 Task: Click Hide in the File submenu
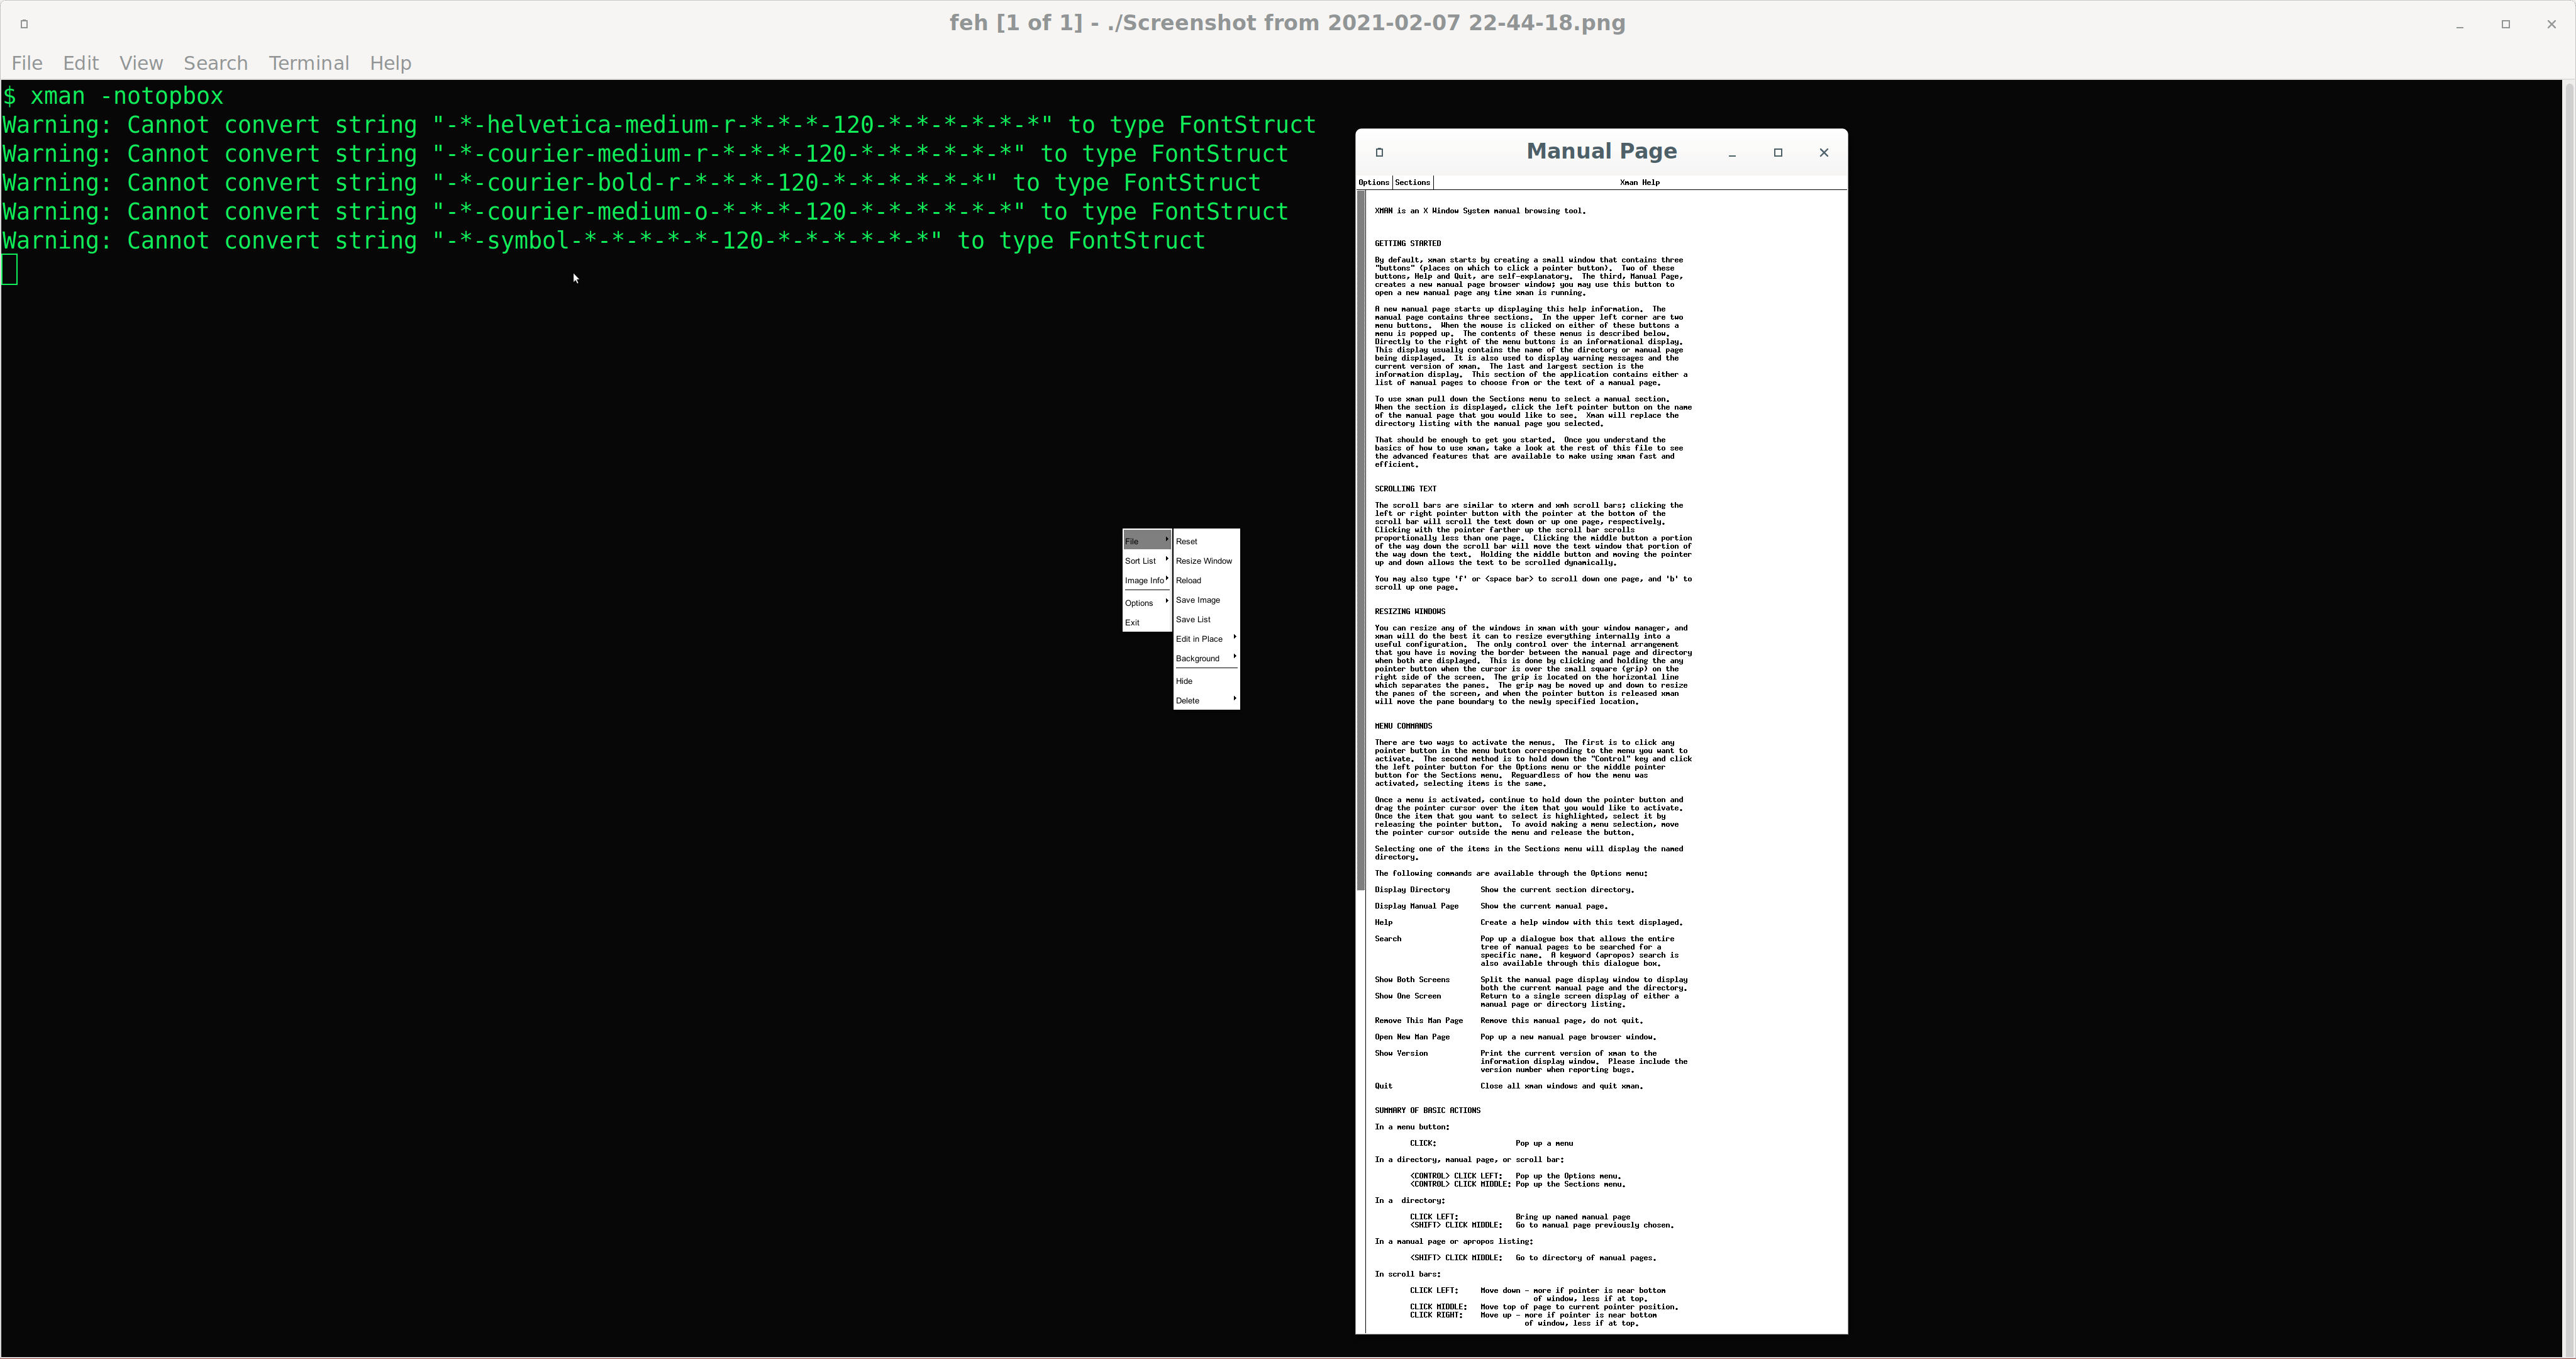[x=1185, y=681]
